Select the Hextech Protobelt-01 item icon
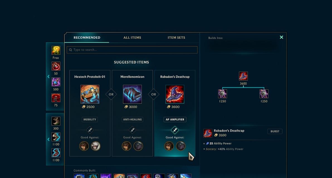The width and height of the screenshot is (332, 178). point(90,94)
